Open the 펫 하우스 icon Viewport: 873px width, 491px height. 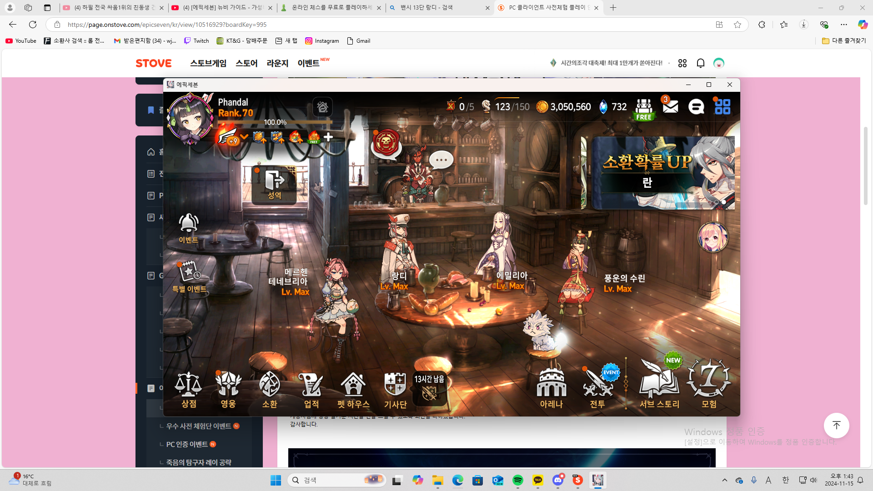click(x=353, y=390)
